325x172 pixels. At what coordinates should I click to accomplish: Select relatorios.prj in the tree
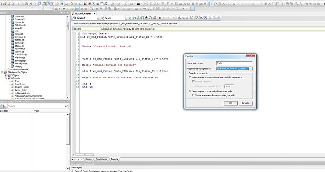pos(20,58)
